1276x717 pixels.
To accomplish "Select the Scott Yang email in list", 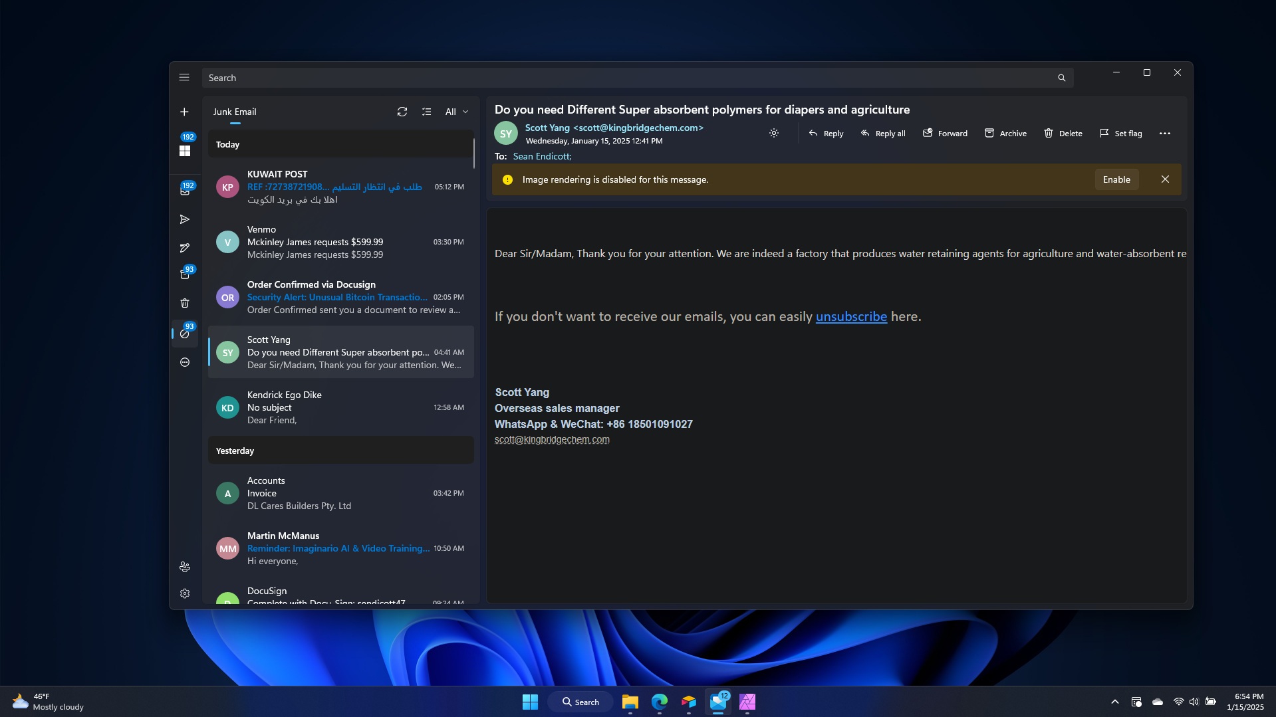I will (x=341, y=352).
